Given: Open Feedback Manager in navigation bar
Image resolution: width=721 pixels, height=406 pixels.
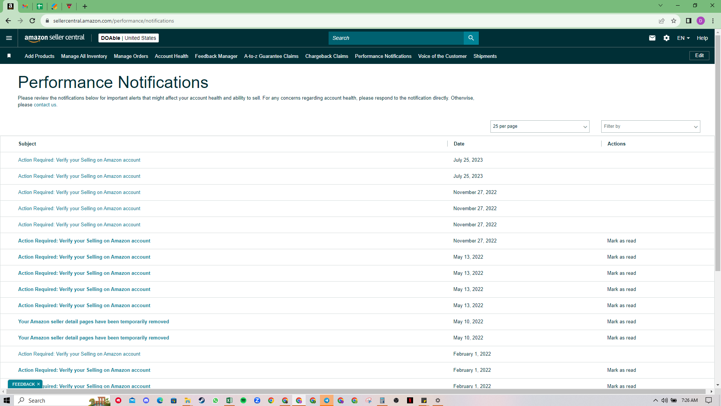Looking at the screenshot, I should (216, 56).
